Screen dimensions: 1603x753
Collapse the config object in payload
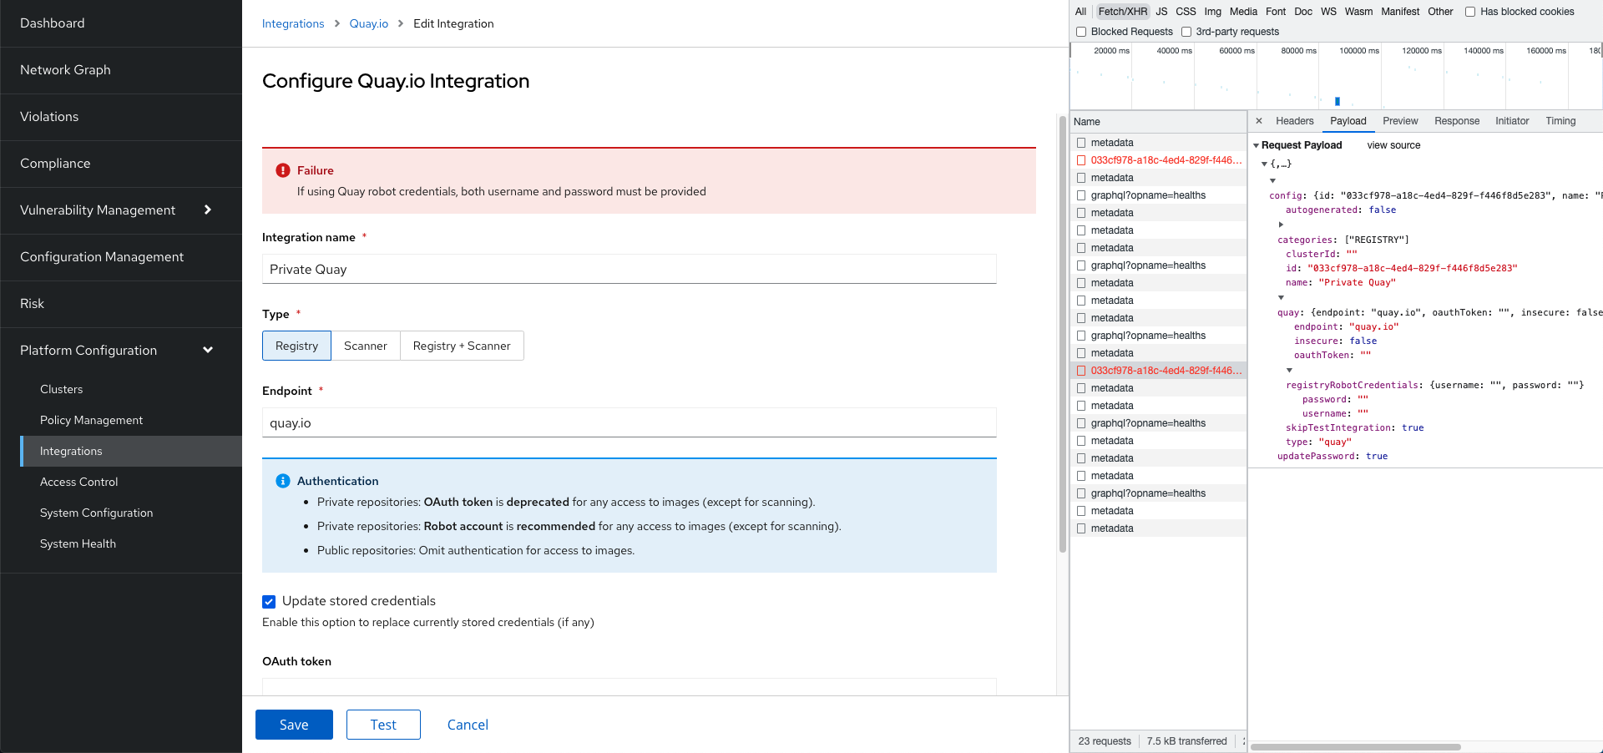click(x=1272, y=180)
